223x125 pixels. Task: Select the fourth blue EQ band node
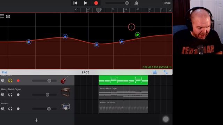click(122, 42)
